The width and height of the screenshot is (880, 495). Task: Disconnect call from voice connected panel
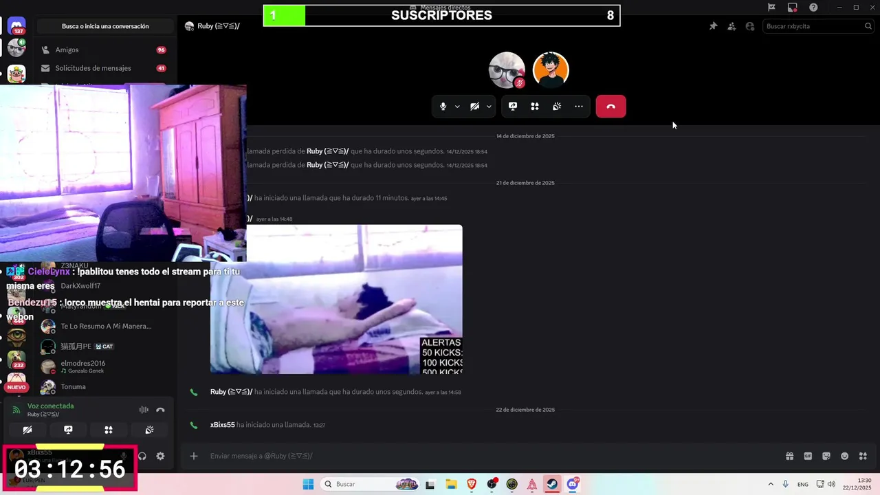point(160,410)
